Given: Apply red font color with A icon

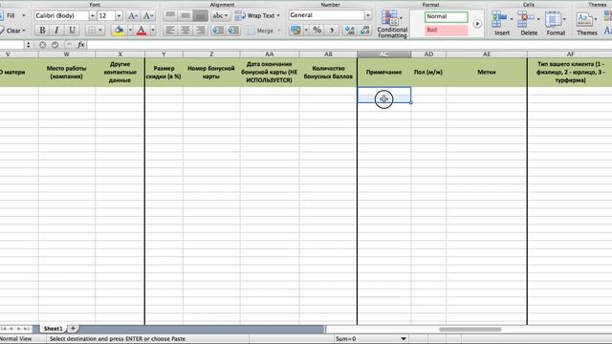Looking at the screenshot, I should pos(142,30).
